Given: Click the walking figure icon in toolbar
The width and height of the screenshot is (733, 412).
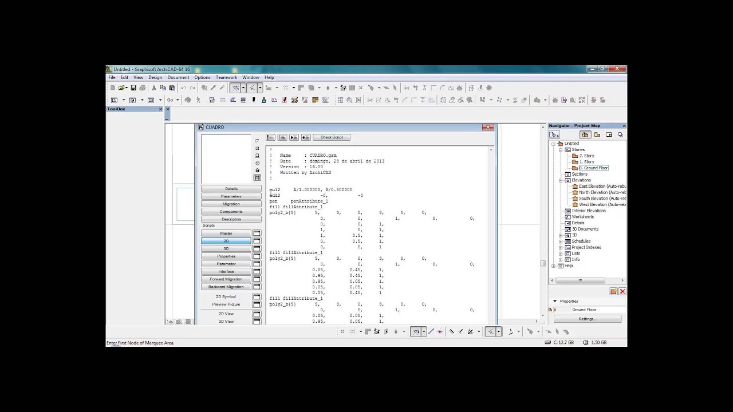Looking at the screenshot, I should pyautogui.click(x=198, y=100).
